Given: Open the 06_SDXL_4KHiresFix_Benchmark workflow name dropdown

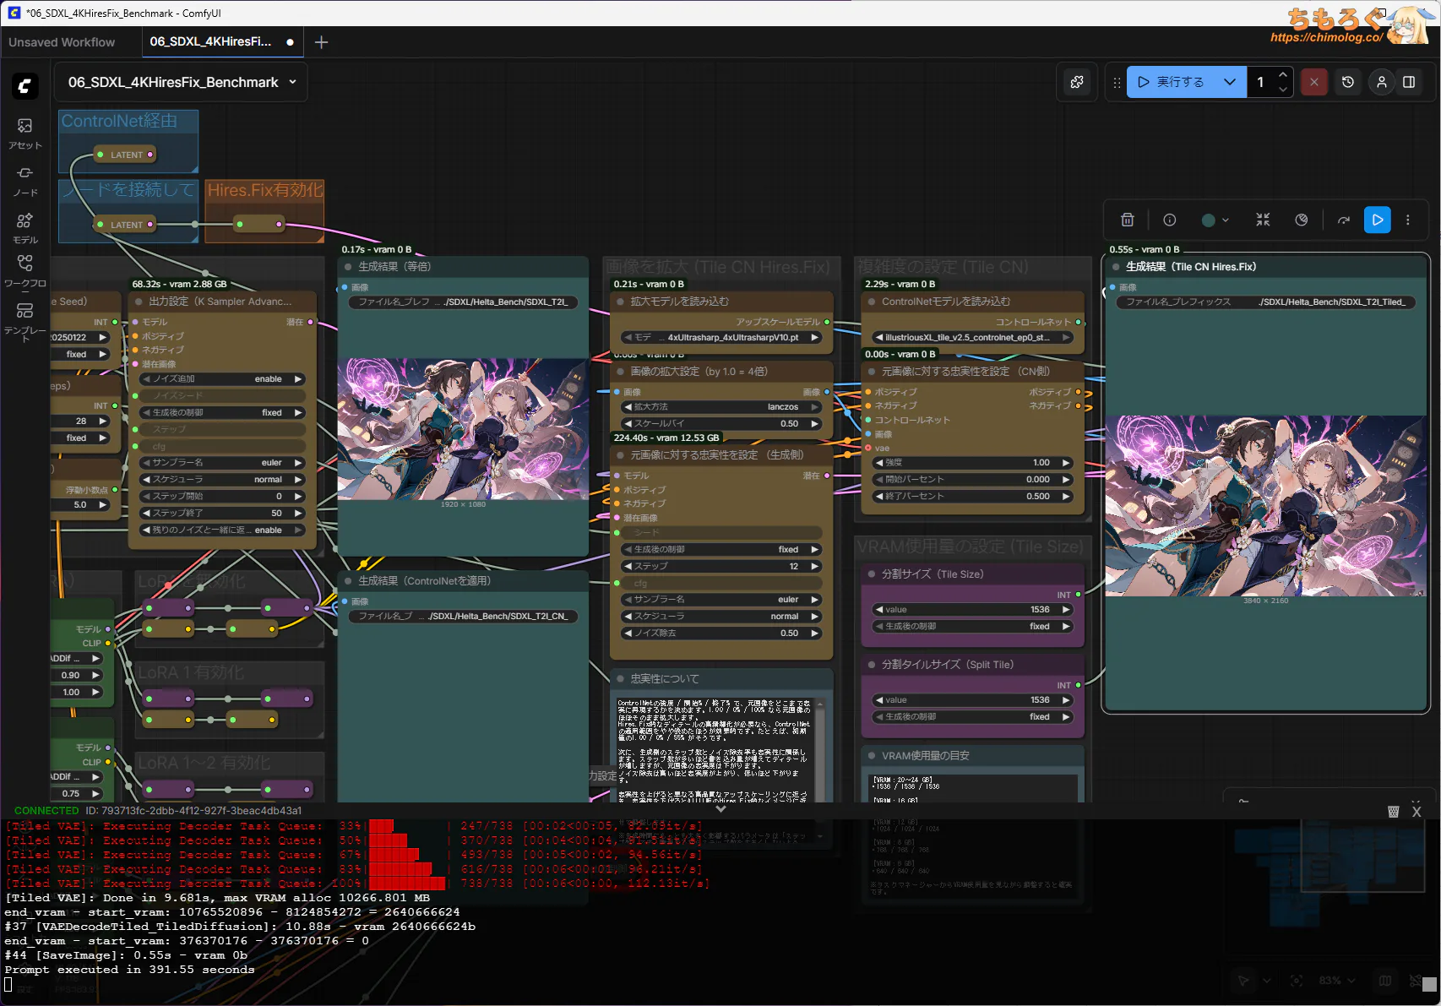Looking at the screenshot, I should [x=292, y=82].
